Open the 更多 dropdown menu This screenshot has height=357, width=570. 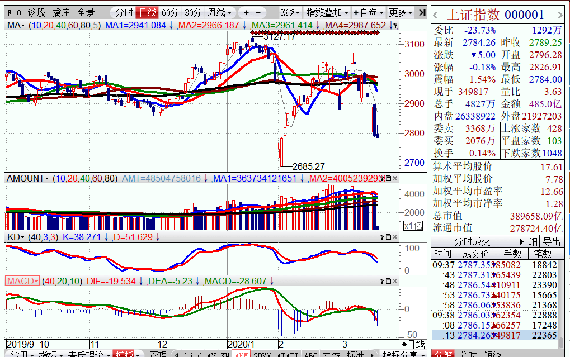tap(401, 13)
